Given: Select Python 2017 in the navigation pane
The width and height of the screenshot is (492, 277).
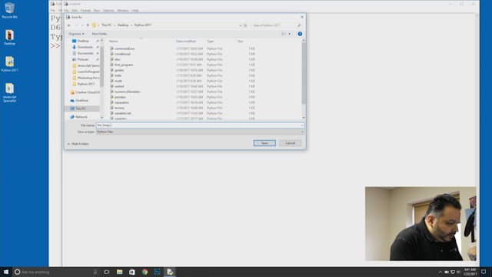Looking at the screenshot, I should pyautogui.click(x=85, y=84).
